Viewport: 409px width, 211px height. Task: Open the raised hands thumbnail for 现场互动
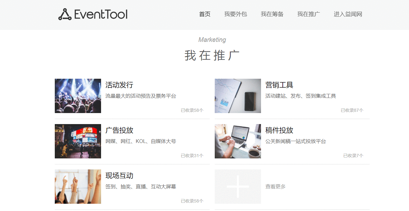tap(78, 186)
